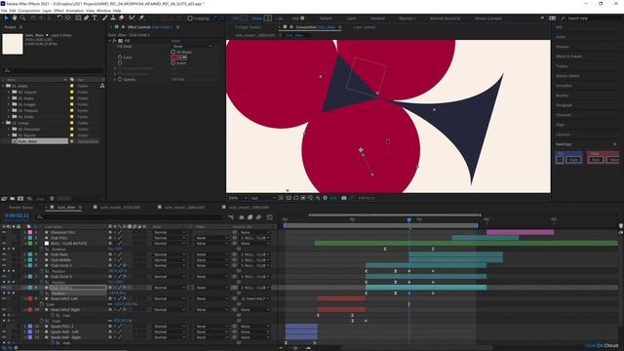
Task: Click the graph editor icon in timeline
Action: (x=269, y=217)
